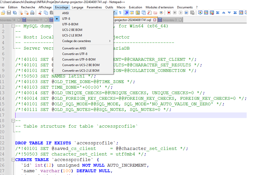Collapse the CREATE TABLE fold on line 25
Image resolution: width=268 pixels, height=175 pixels.
click(13, 160)
